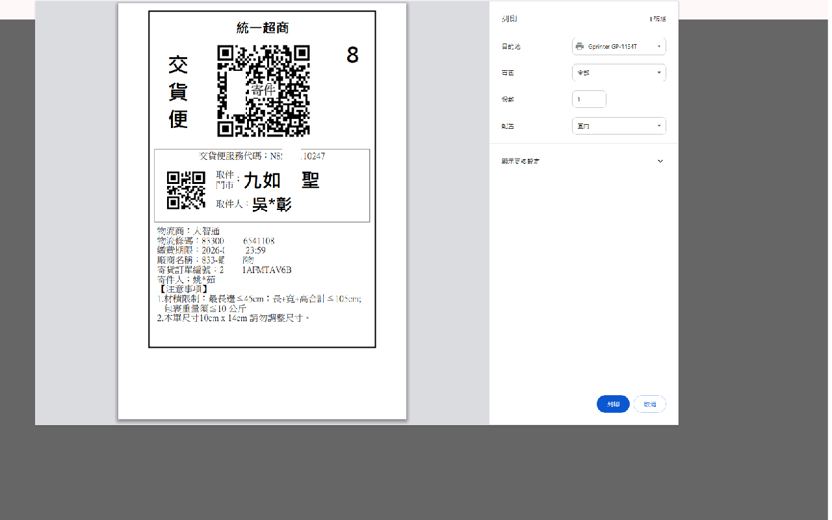The image size is (832, 520).
Task: Click the large QR code marked 寄件
Action: click(x=263, y=90)
